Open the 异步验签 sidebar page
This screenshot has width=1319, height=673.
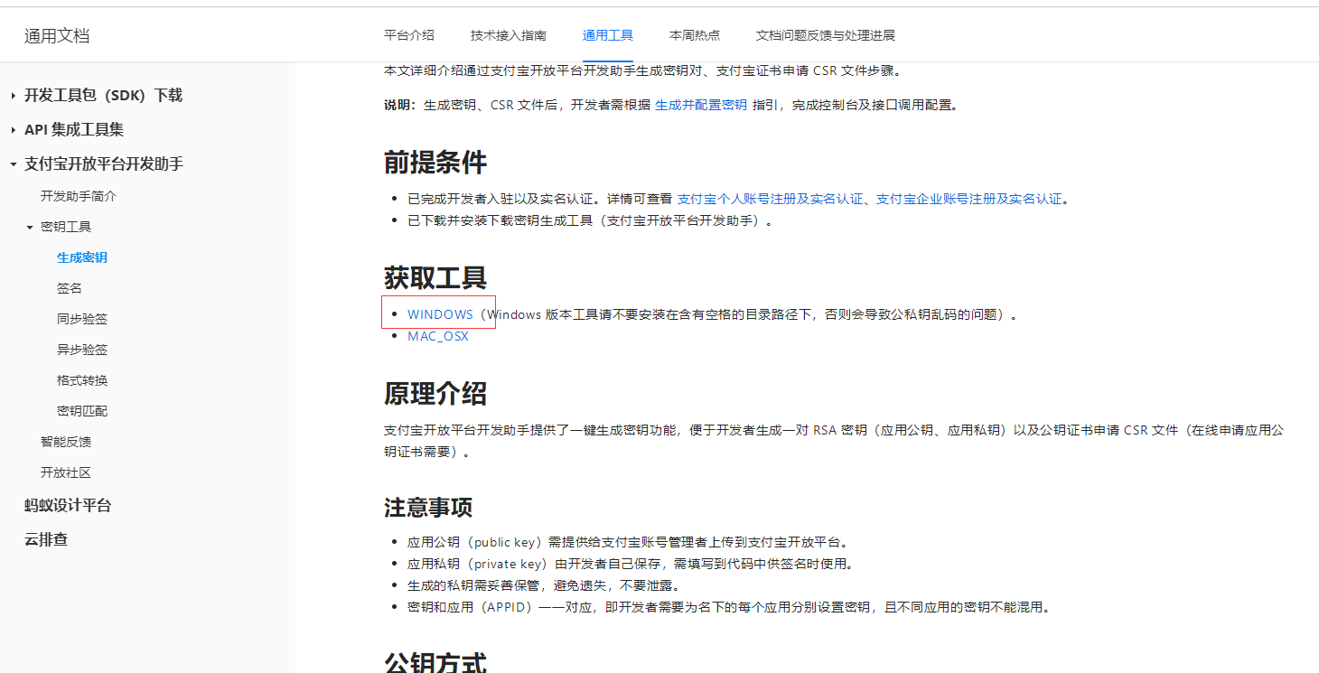(x=82, y=350)
